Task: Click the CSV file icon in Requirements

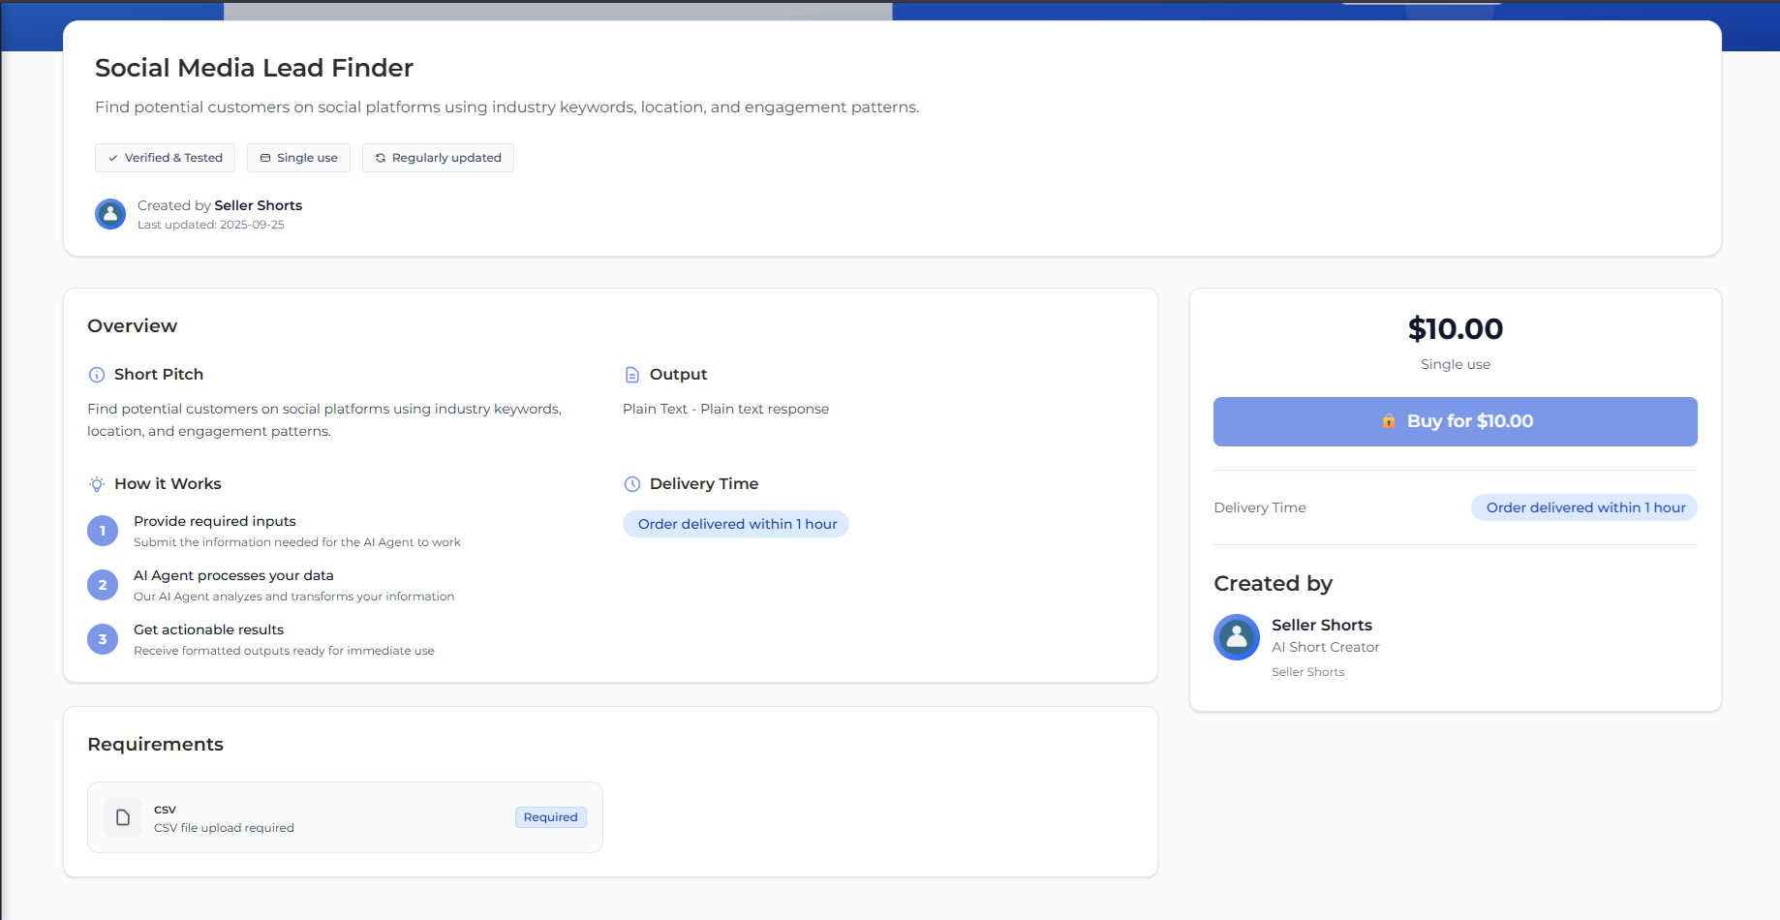Action: click(122, 816)
